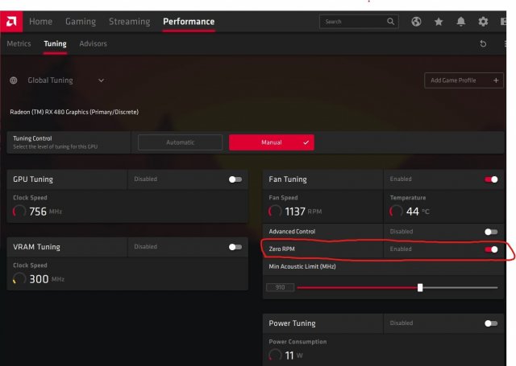This screenshot has width=516, height=366.
Task: Click the search magnifier icon
Action: pyautogui.click(x=391, y=22)
